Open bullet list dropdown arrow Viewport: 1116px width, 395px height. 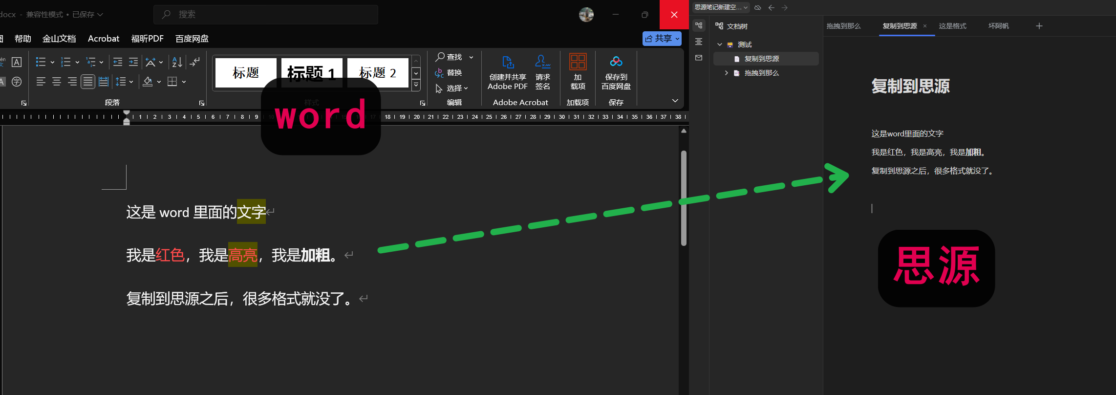click(x=52, y=63)
